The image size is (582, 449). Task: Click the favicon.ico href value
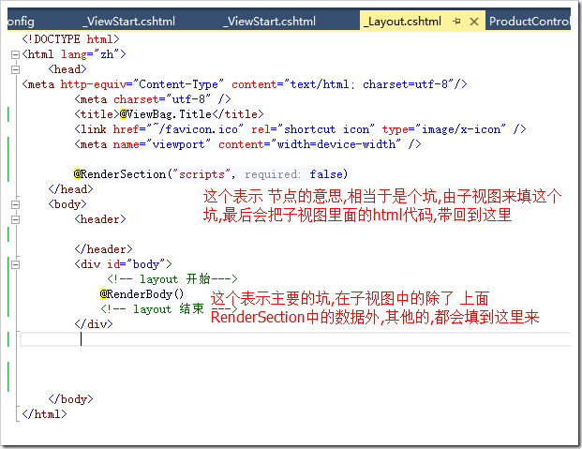tap(195, 129)
